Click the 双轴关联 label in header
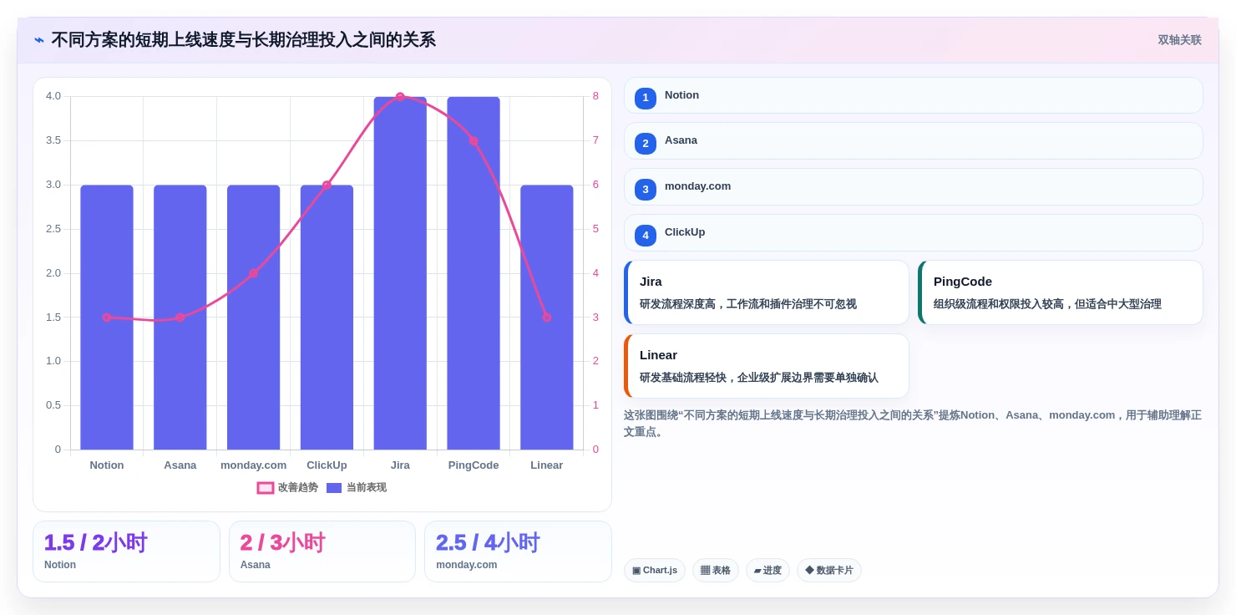The image size is (1236, 615). click(x=1179, y=40)
